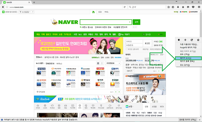
Task: Expand the 생활위젯 dropdown
Action: [x=130, y=71]
